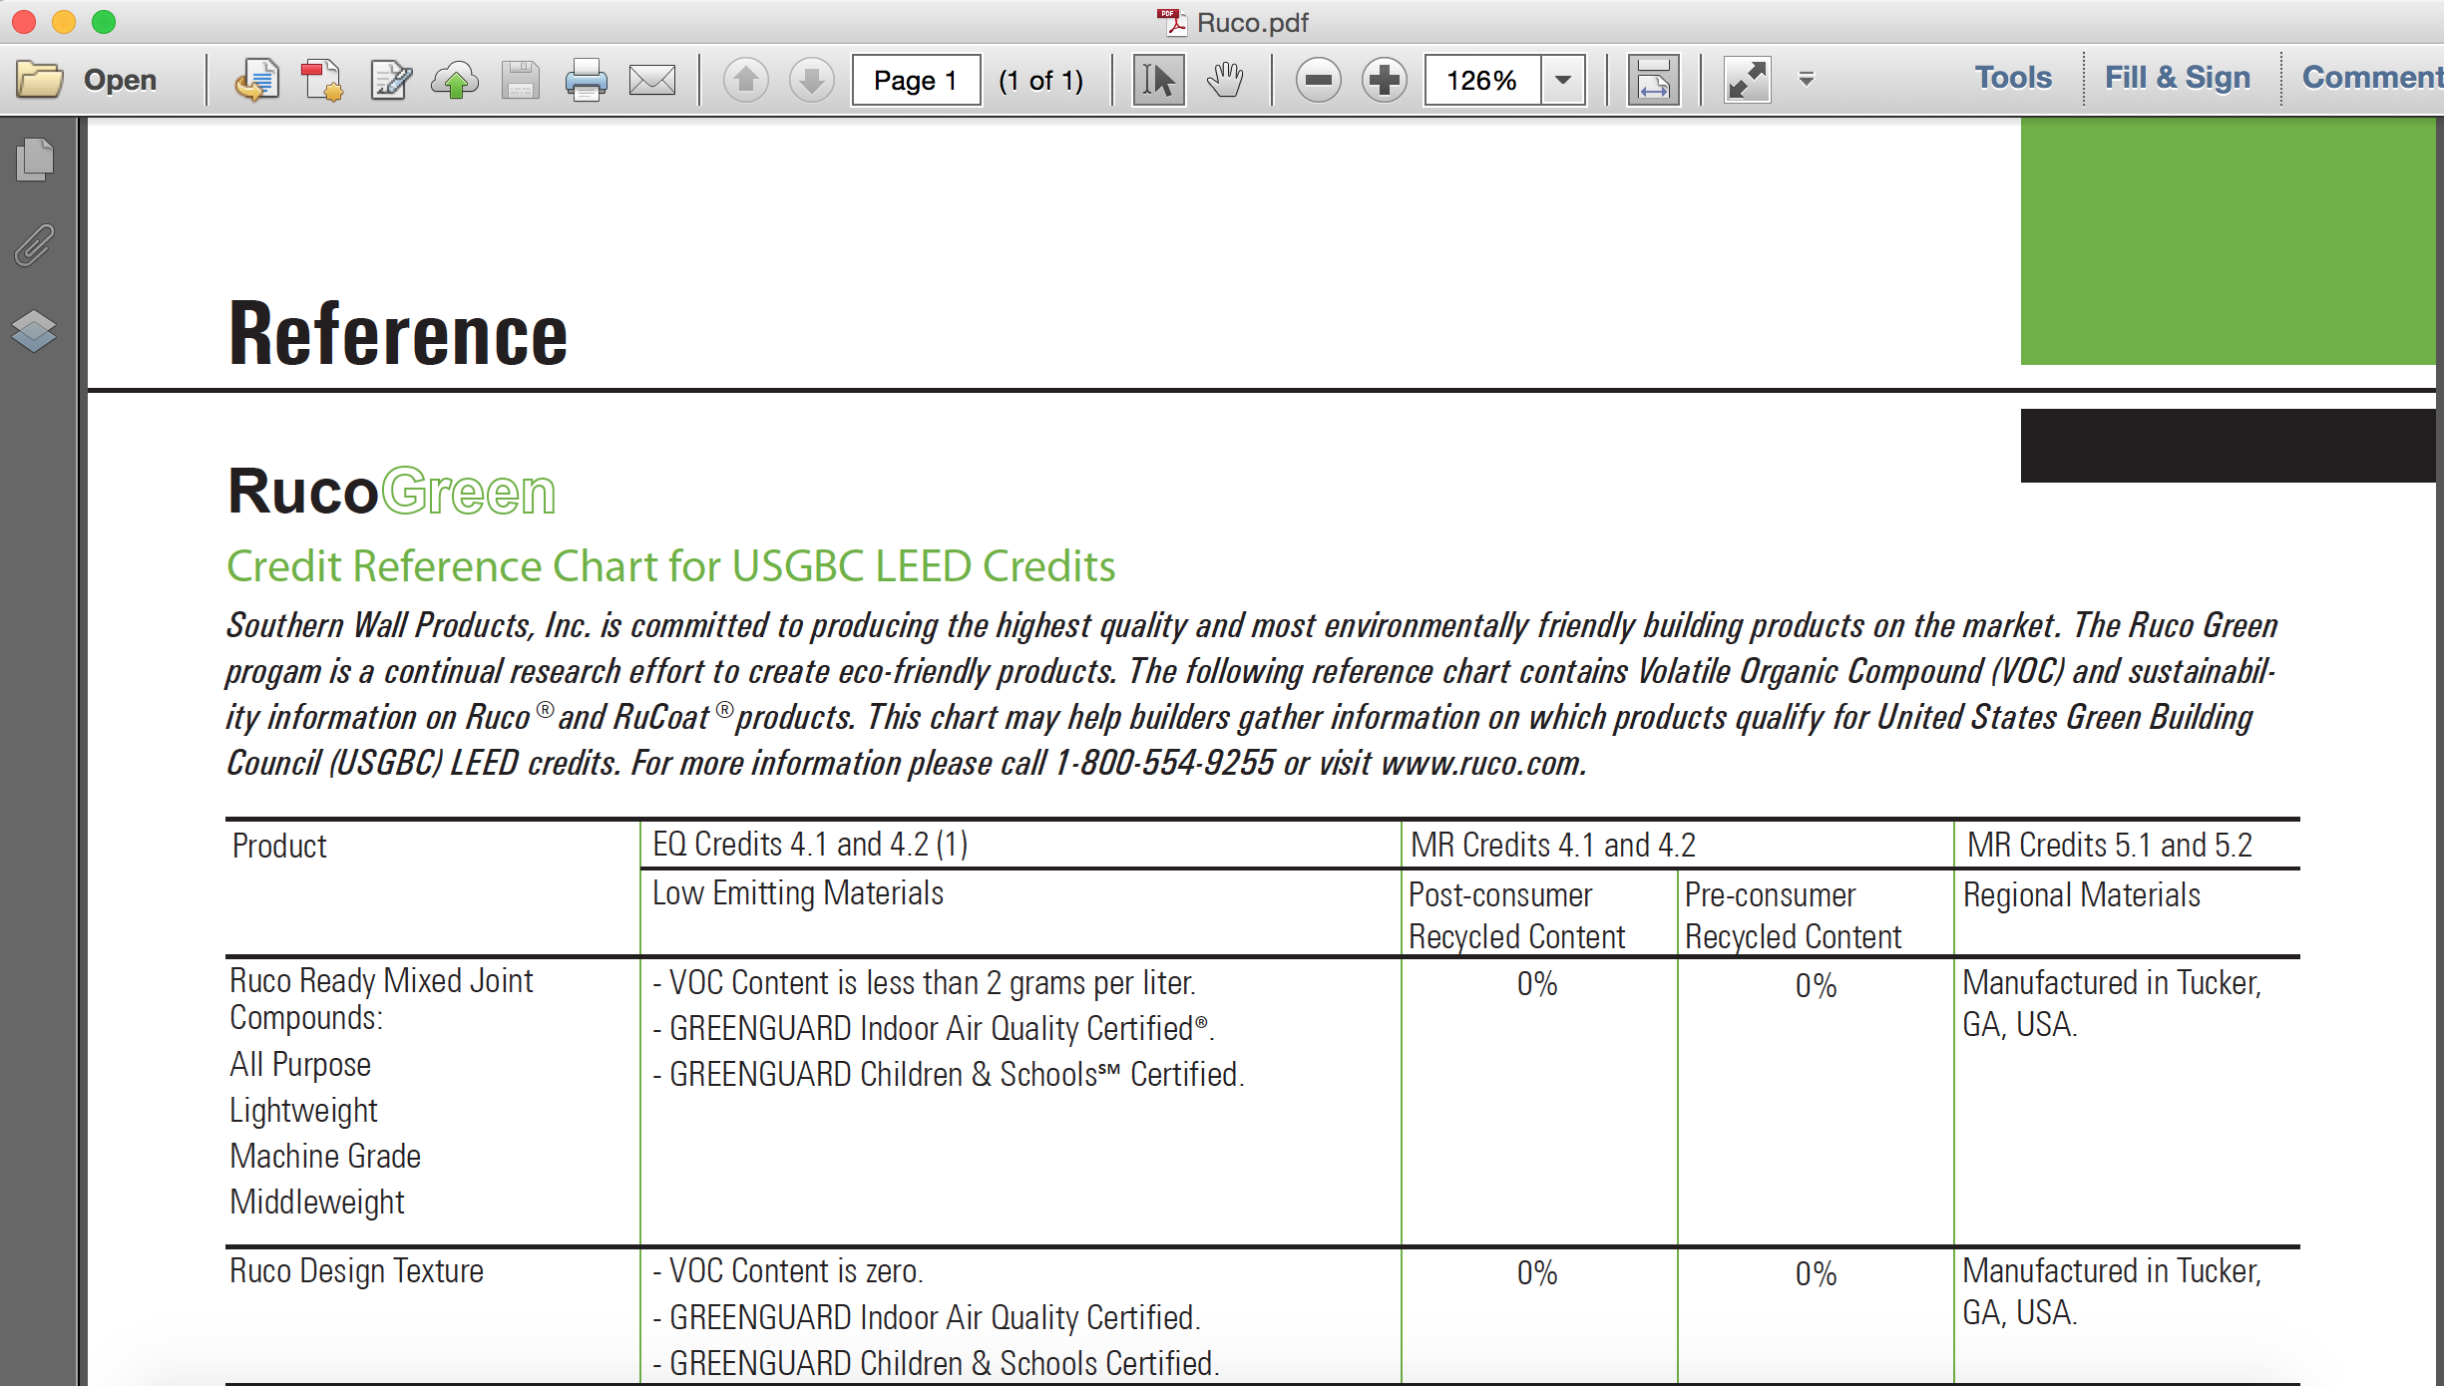Click the Low Emitting Materials cell
The width and height of the screenshot is (2444, 1386).
(798, 893)
